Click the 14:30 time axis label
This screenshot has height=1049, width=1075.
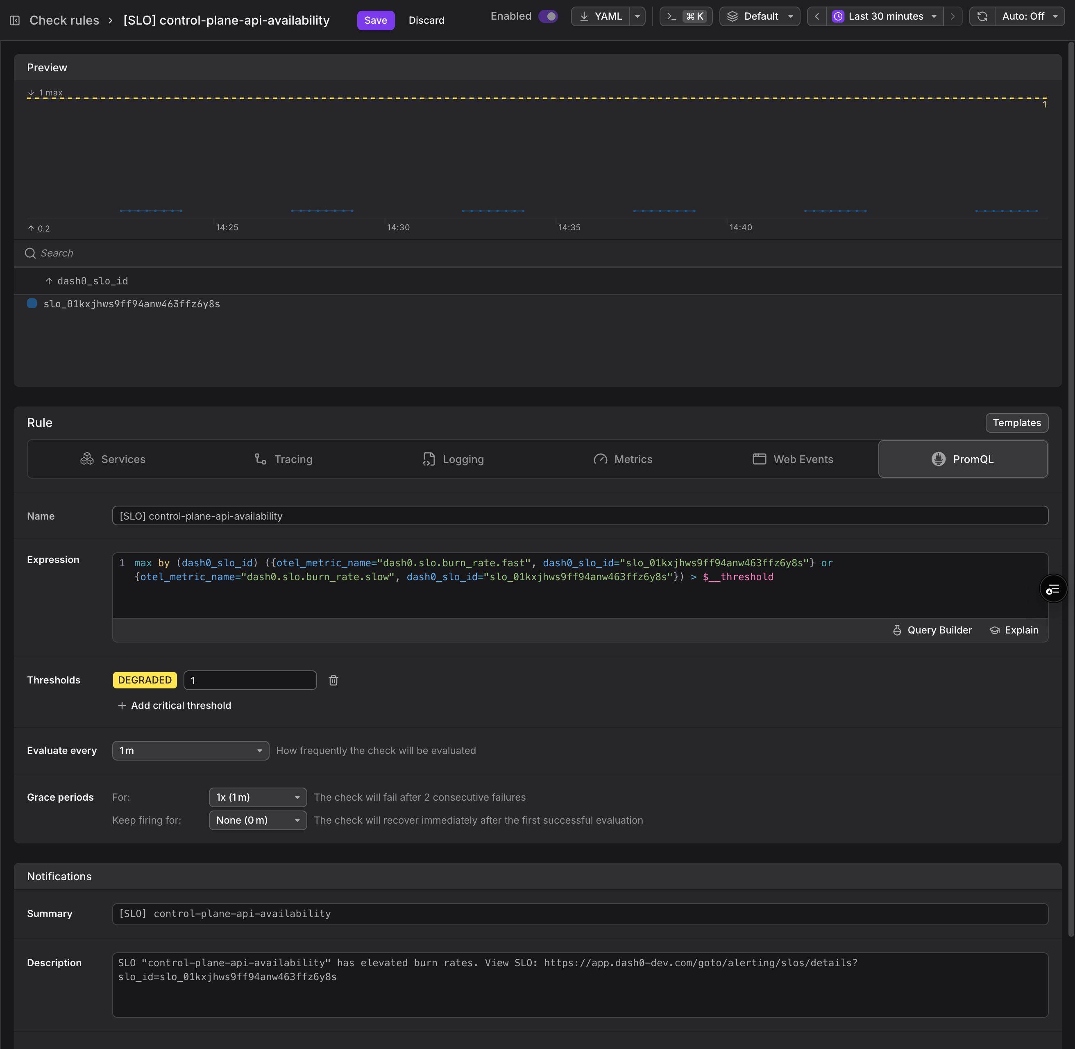[x=398, y=227]
